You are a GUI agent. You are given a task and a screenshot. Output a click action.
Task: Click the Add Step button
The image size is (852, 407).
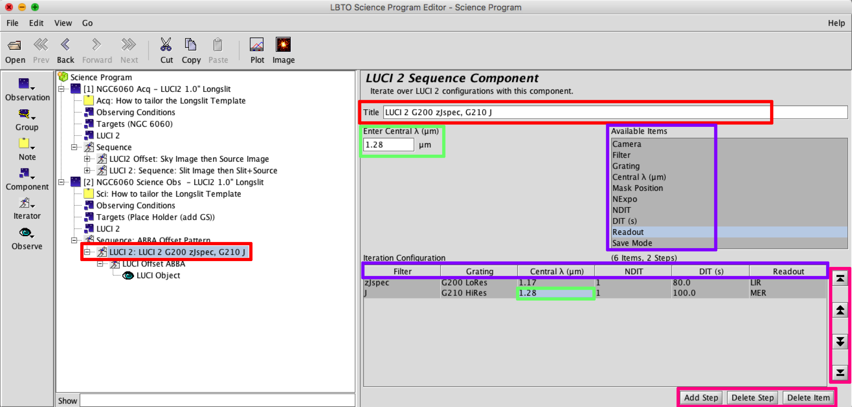pyautogui.click(x=701, y=397)
